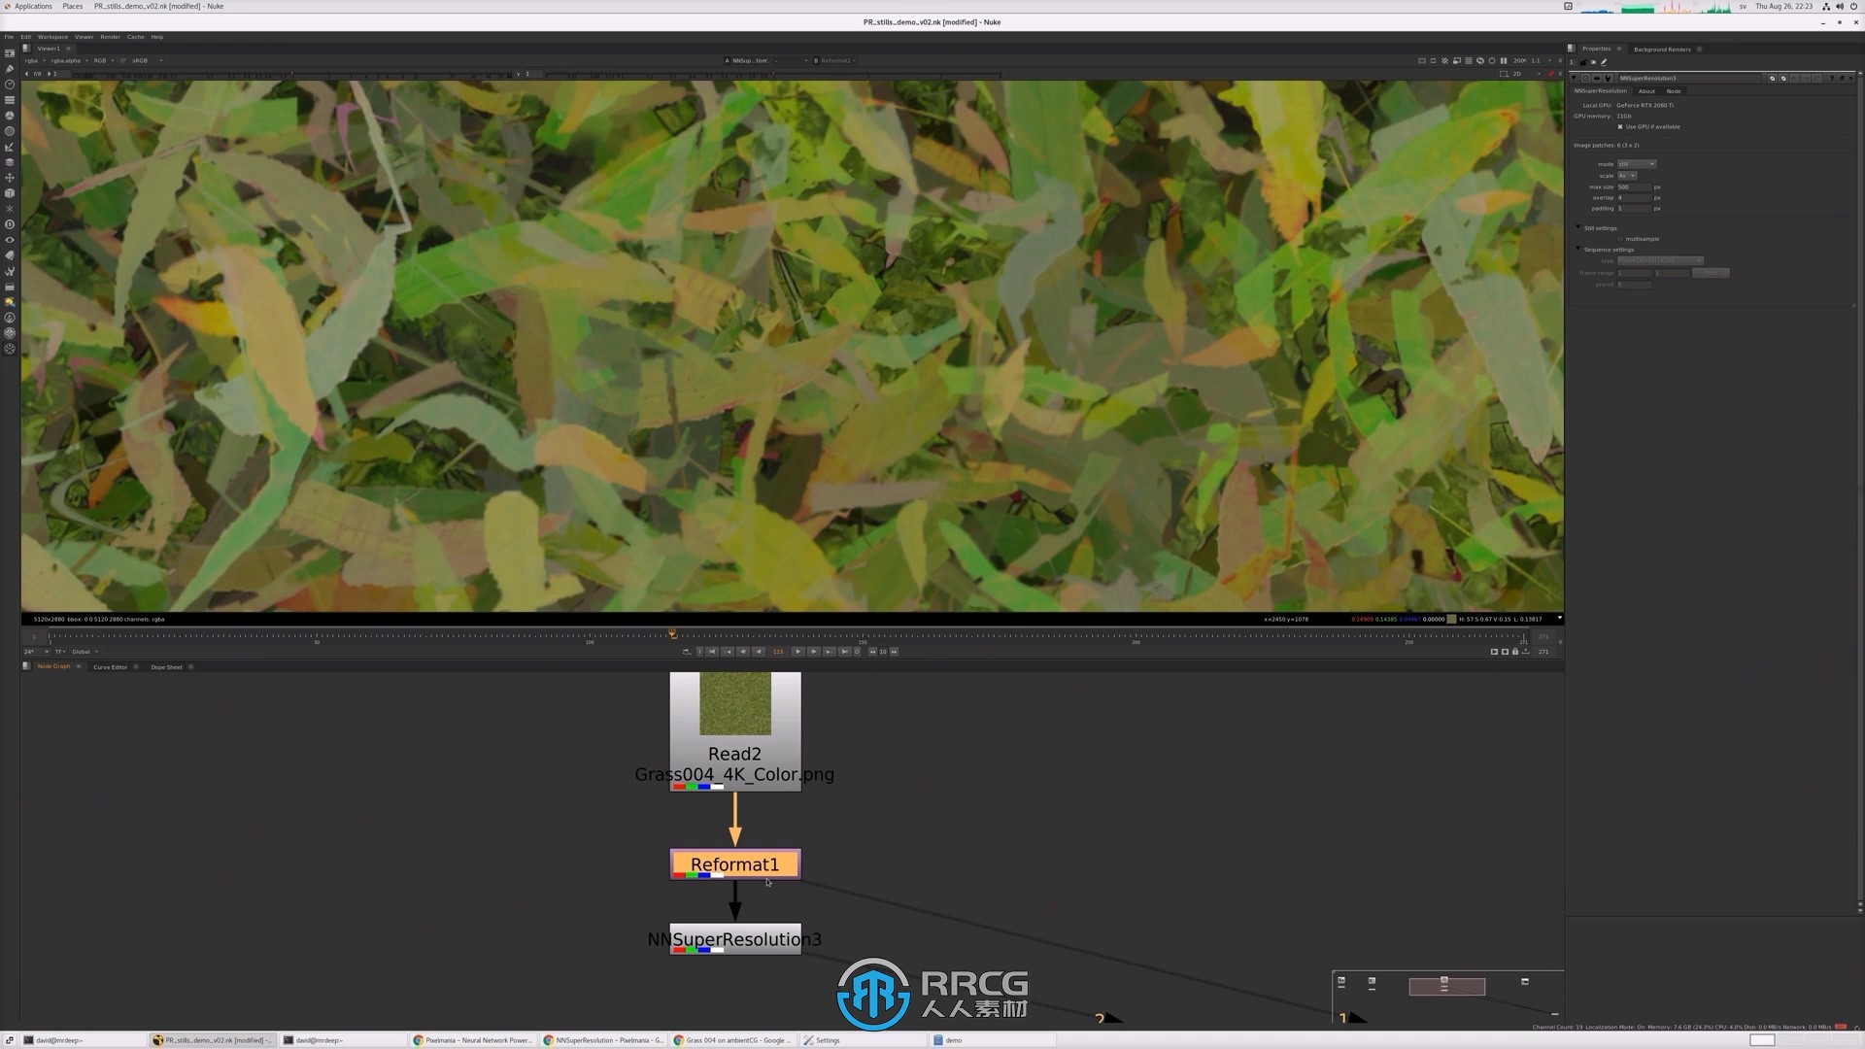Click the pencil edit icon in Properties
This screenshot has height=1049, width=1865.
click(1604, 62)
